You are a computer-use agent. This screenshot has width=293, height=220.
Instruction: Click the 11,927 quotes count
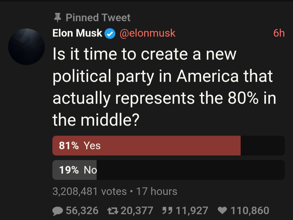192,211
